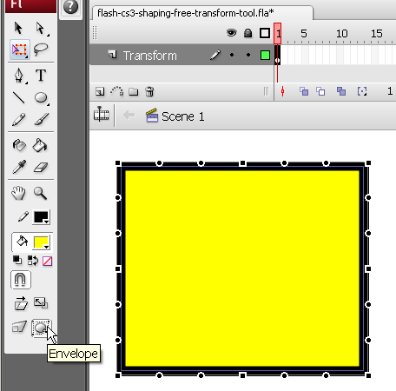Choose the Pen tool
The height and width of the screenshot is (391, 396).
(x=19, y=76)
